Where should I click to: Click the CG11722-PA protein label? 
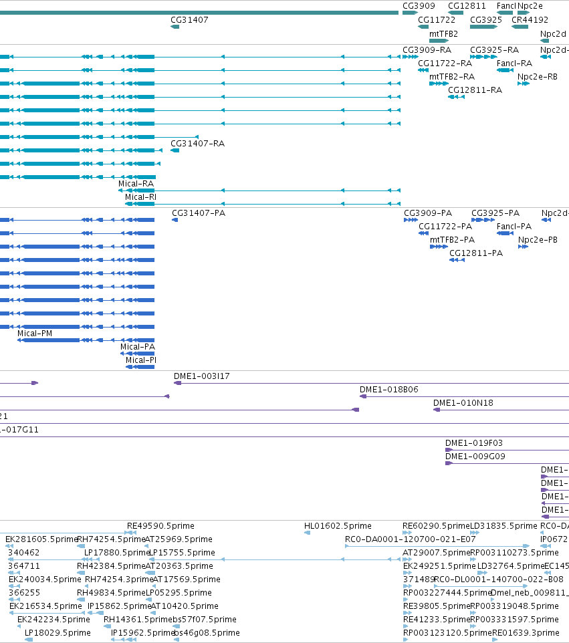point(445,227)
